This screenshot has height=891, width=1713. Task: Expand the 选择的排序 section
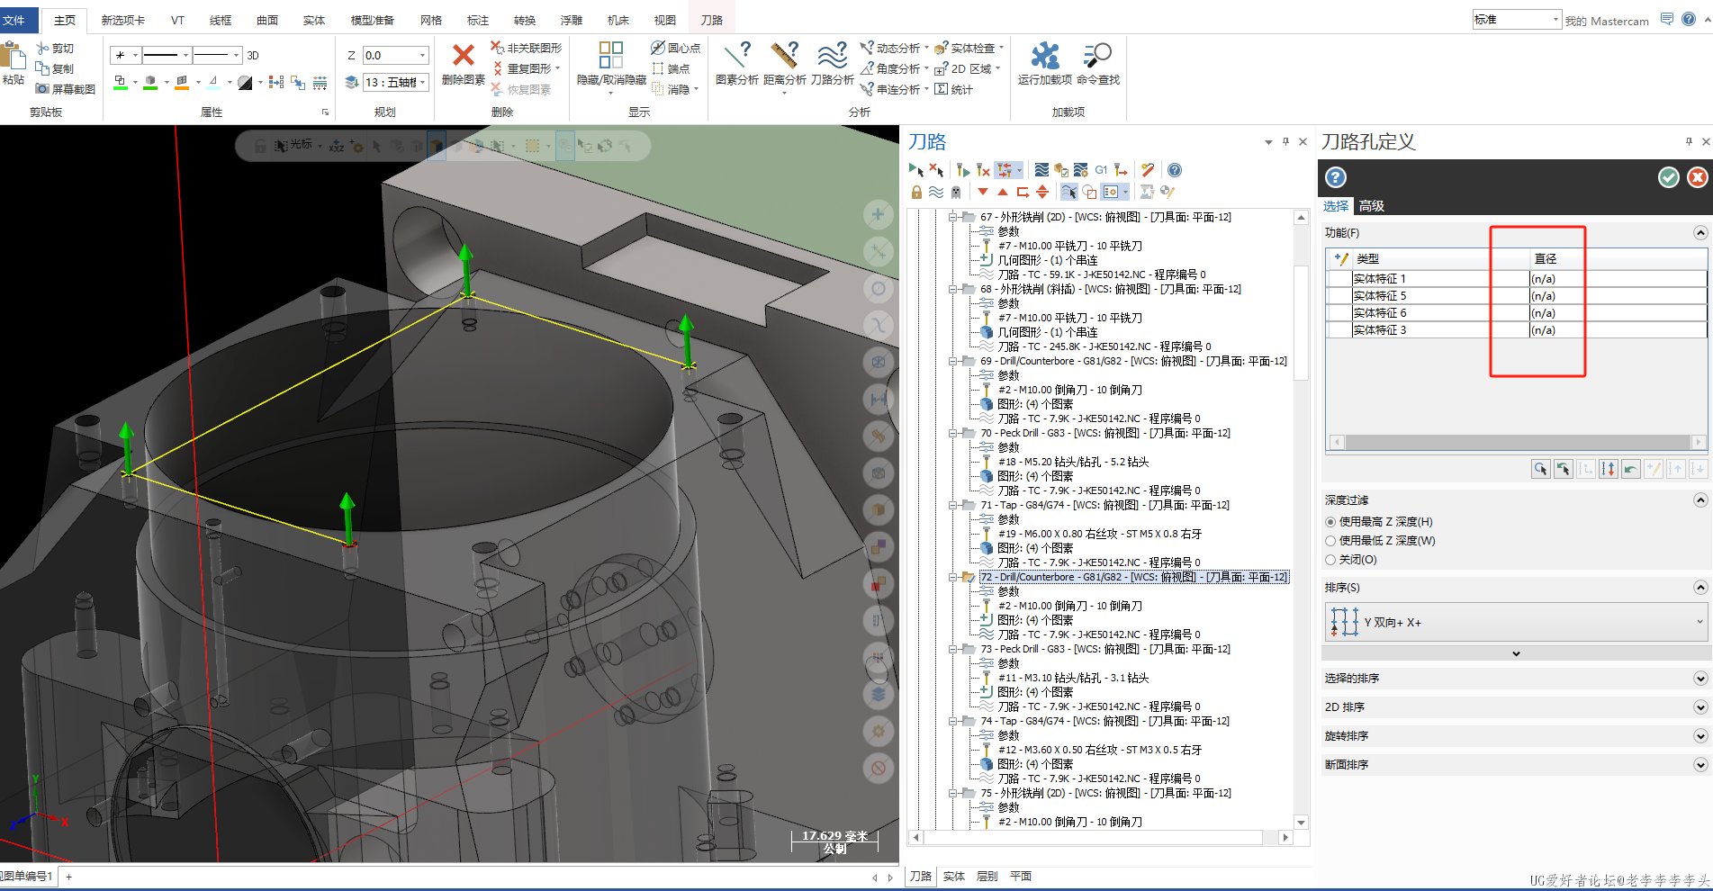(1700, 679)
